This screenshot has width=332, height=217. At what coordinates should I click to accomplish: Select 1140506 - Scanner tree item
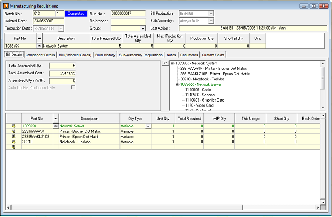(x=201, y=95)
